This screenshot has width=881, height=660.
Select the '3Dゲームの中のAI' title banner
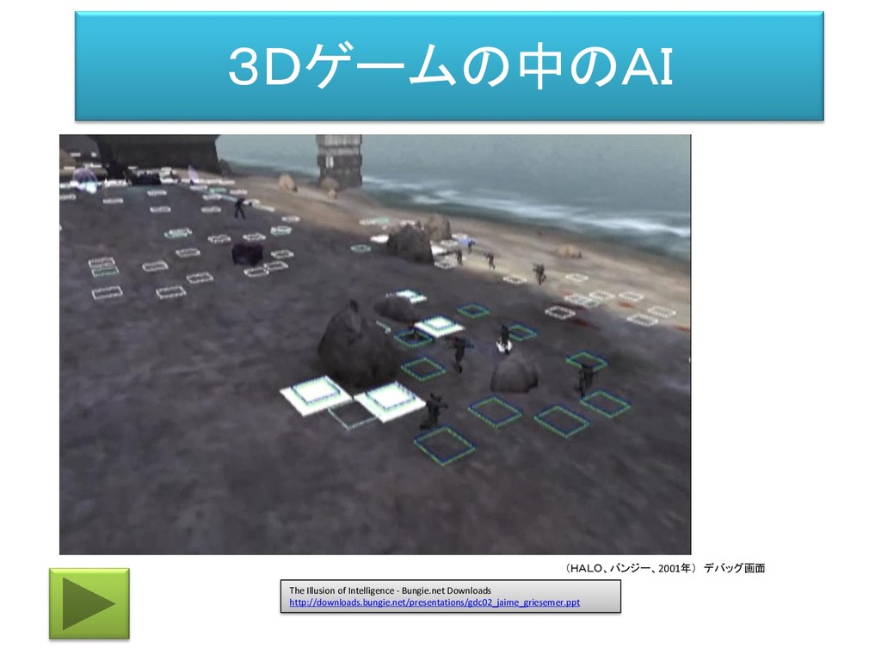click(449, 66)
